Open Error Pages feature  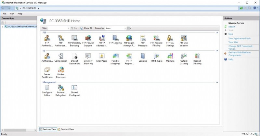point(102,58)
